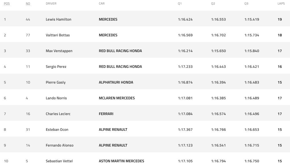
Task: Select the MCLAREN MERCEDES car cell
Action: pos(117,98)
